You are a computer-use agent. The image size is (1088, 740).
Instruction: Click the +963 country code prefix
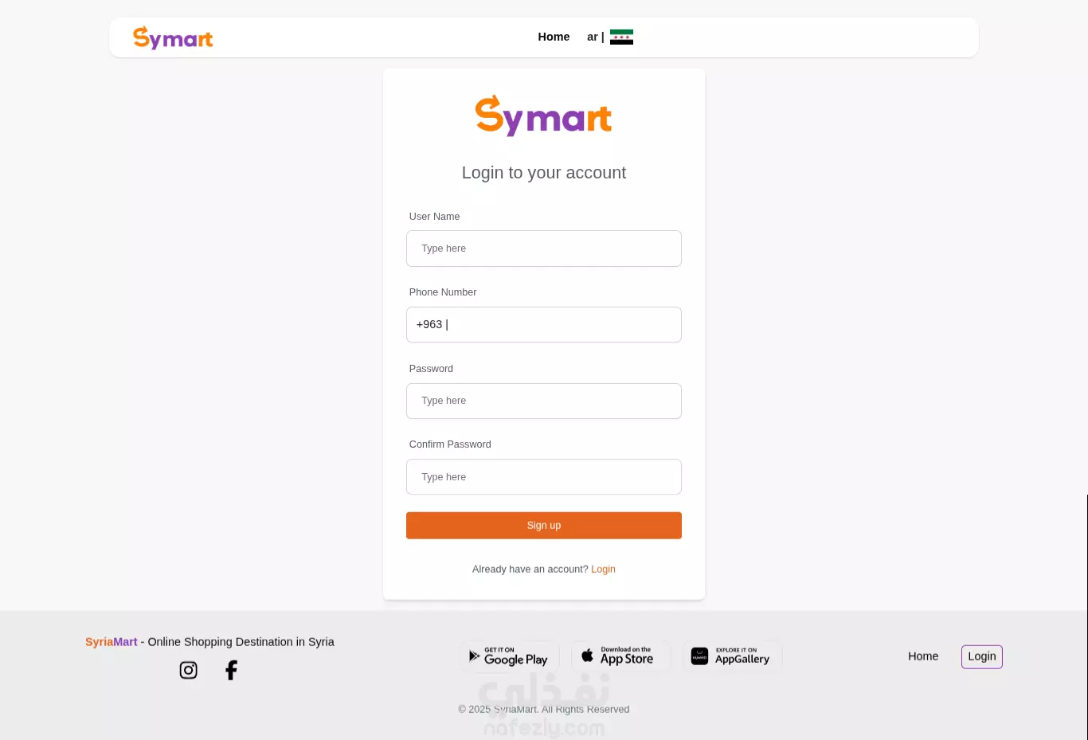pos(429,324)
